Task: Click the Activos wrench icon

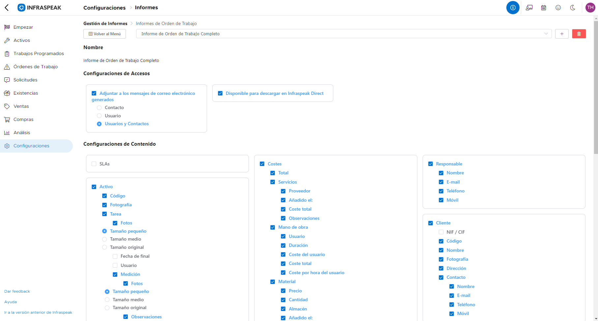Action: (7, 40)
